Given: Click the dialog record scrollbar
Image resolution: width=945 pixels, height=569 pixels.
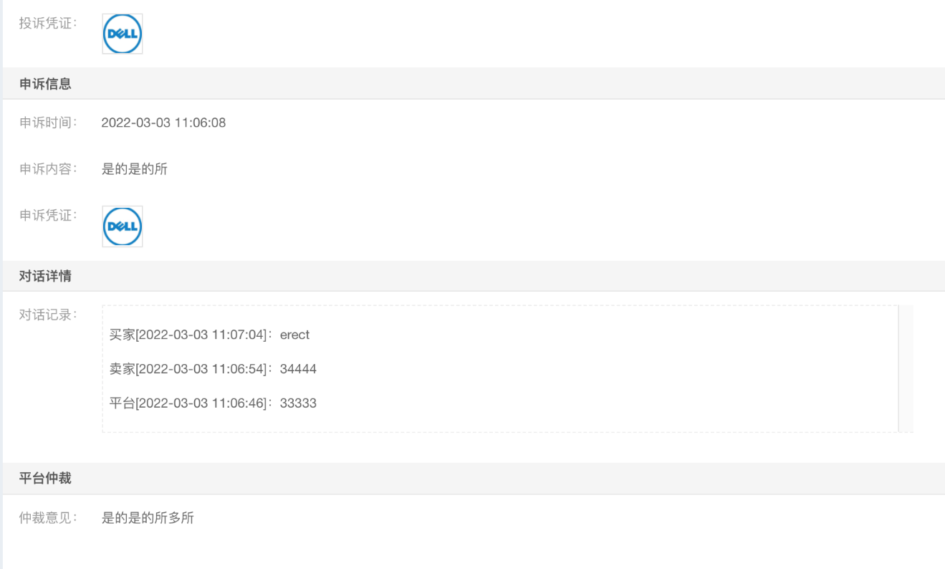Looking at the screenshot, I should [906, 369].
